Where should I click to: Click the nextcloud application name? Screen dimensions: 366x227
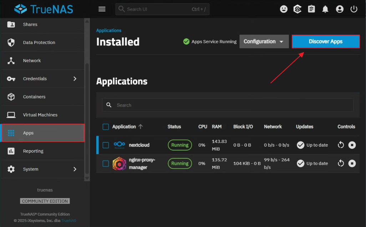139,145
